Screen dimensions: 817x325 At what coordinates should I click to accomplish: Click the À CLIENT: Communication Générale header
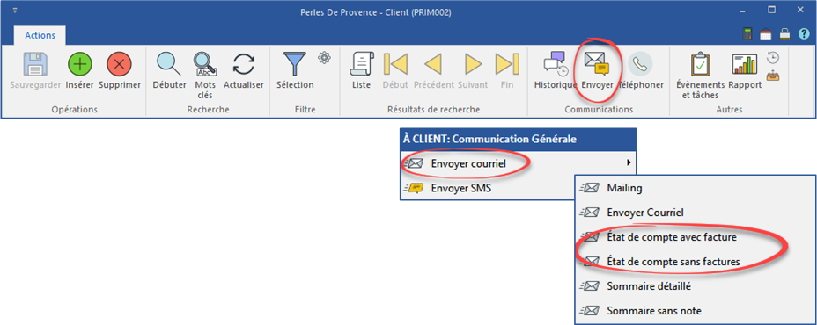(x=518, y=139)
